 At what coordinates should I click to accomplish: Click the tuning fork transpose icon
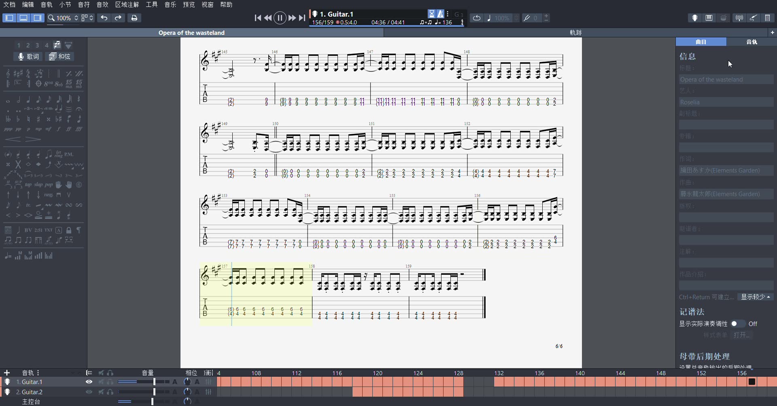click(x=526, y=18)
